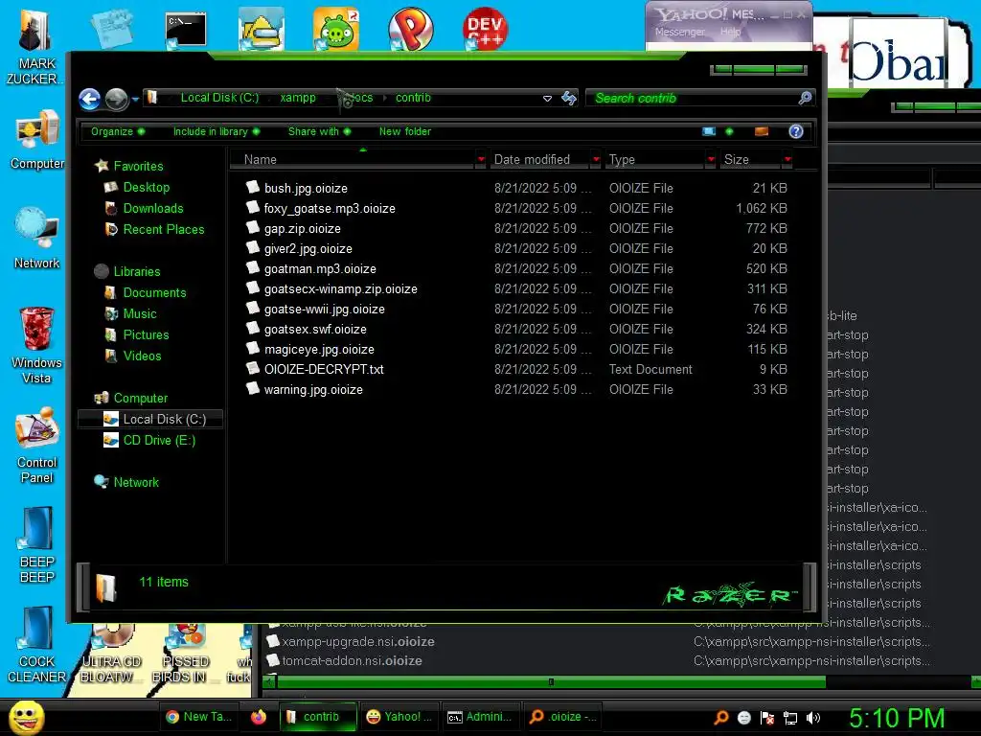Open the address bar history dropdown arrow
Screen dimensions: 981x736
[547, 99]
